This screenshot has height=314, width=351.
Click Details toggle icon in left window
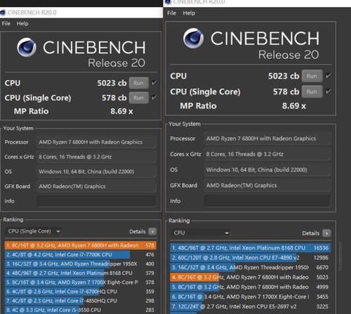(152, 231)
